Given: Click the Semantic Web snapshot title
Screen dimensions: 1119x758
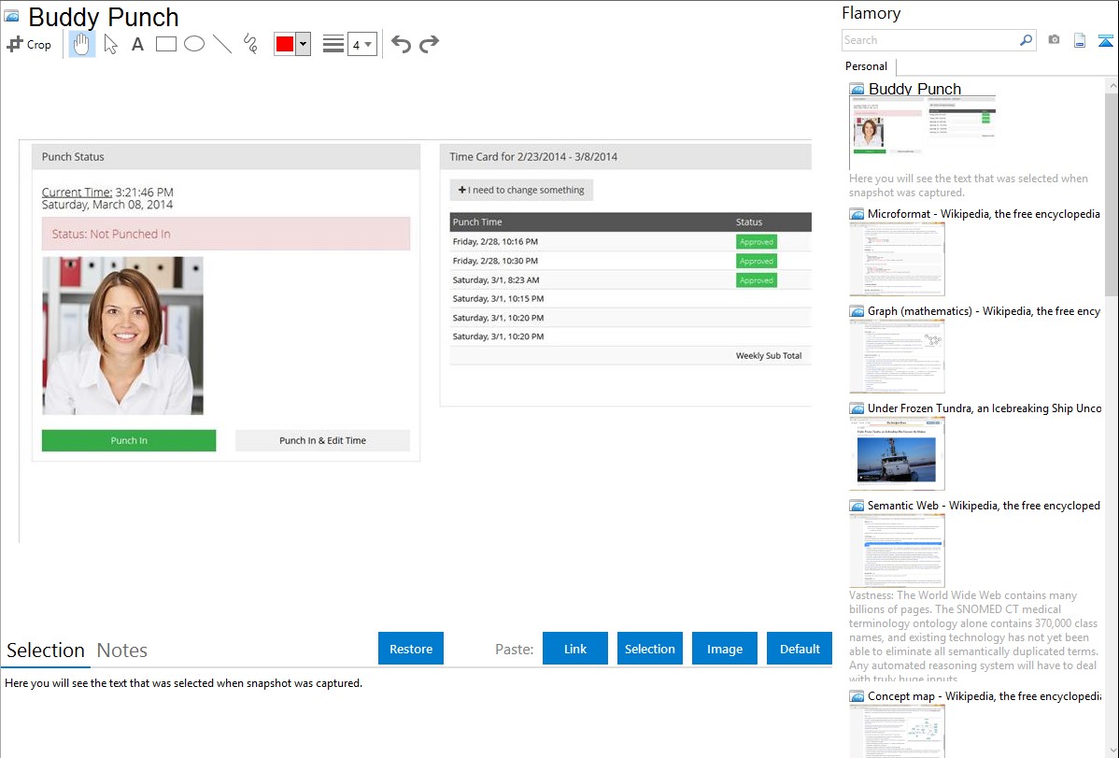Looking at the screenshot, I should 984,505.
